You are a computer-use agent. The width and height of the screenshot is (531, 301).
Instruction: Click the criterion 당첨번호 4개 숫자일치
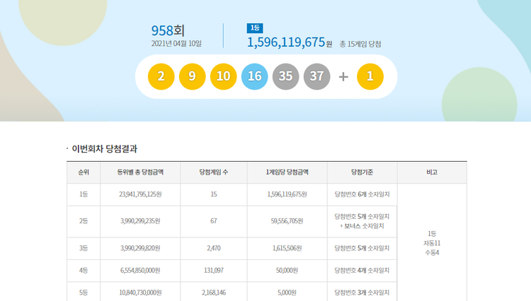(362, 270)
